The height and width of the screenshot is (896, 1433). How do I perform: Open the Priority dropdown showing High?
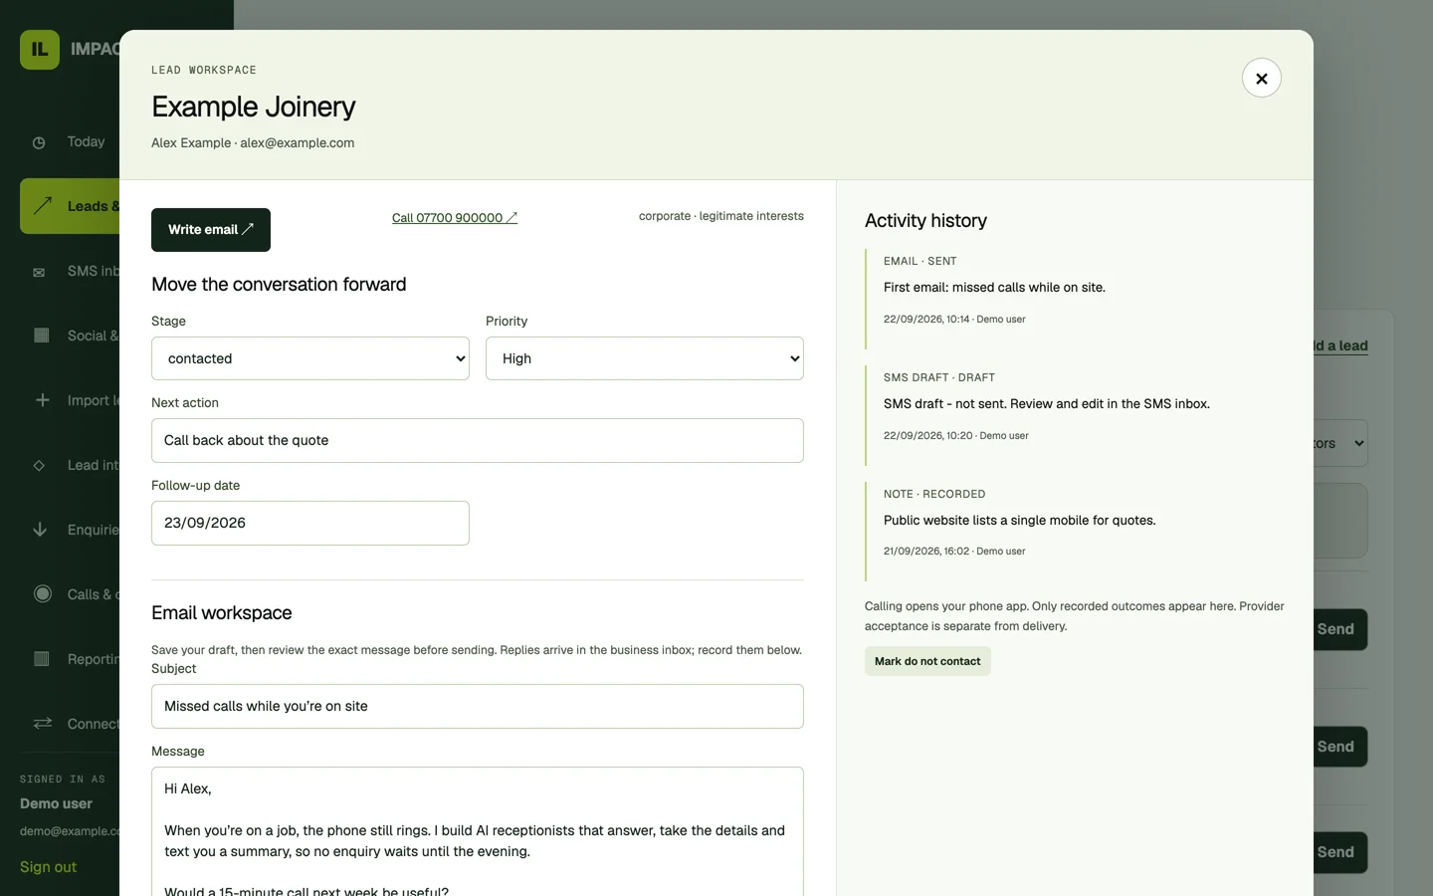point(645,358)
